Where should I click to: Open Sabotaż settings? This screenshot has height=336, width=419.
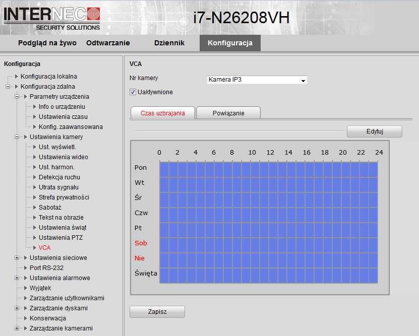(50, 208)
